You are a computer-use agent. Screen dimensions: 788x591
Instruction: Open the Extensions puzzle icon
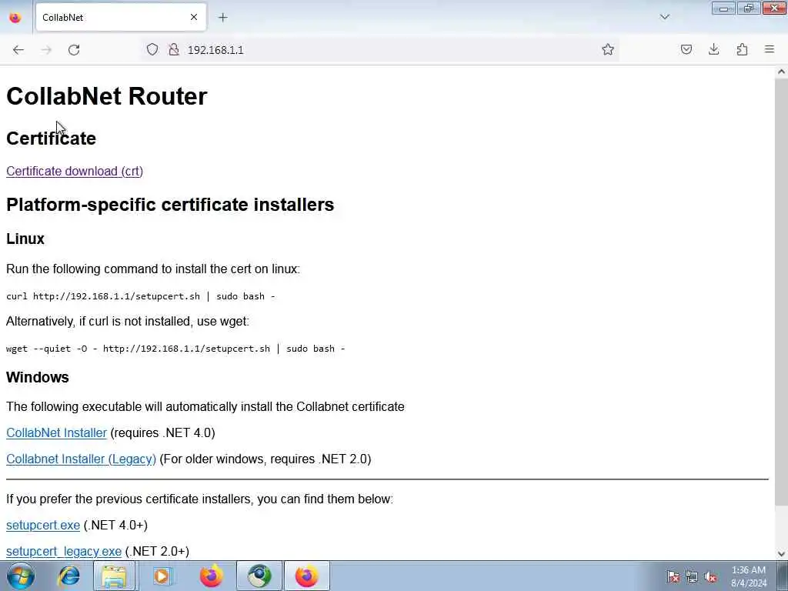pyautogui.click(x=742, y=49)
